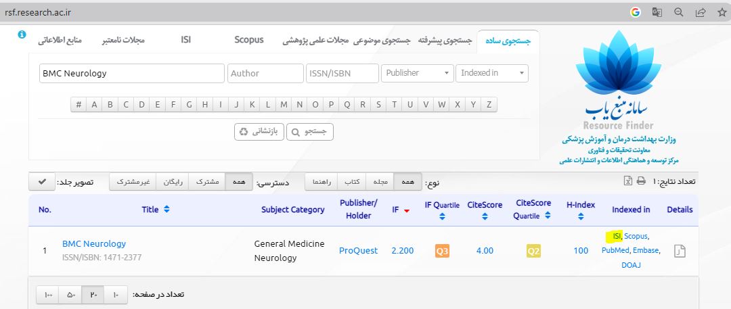Click the Author input field
This screenshot has height=309, width=731.
click(265, 73)
